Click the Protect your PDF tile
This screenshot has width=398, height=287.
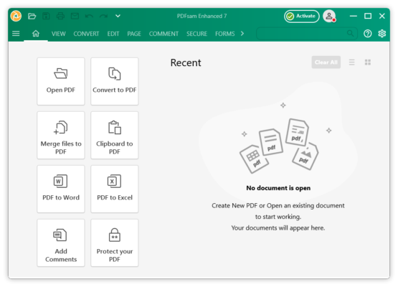point(115,243)
